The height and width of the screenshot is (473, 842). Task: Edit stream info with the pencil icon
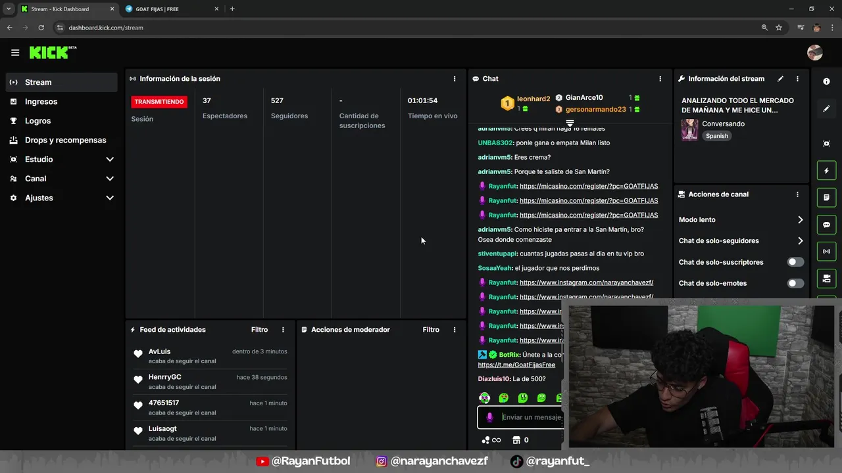click(x=780, y=79)
